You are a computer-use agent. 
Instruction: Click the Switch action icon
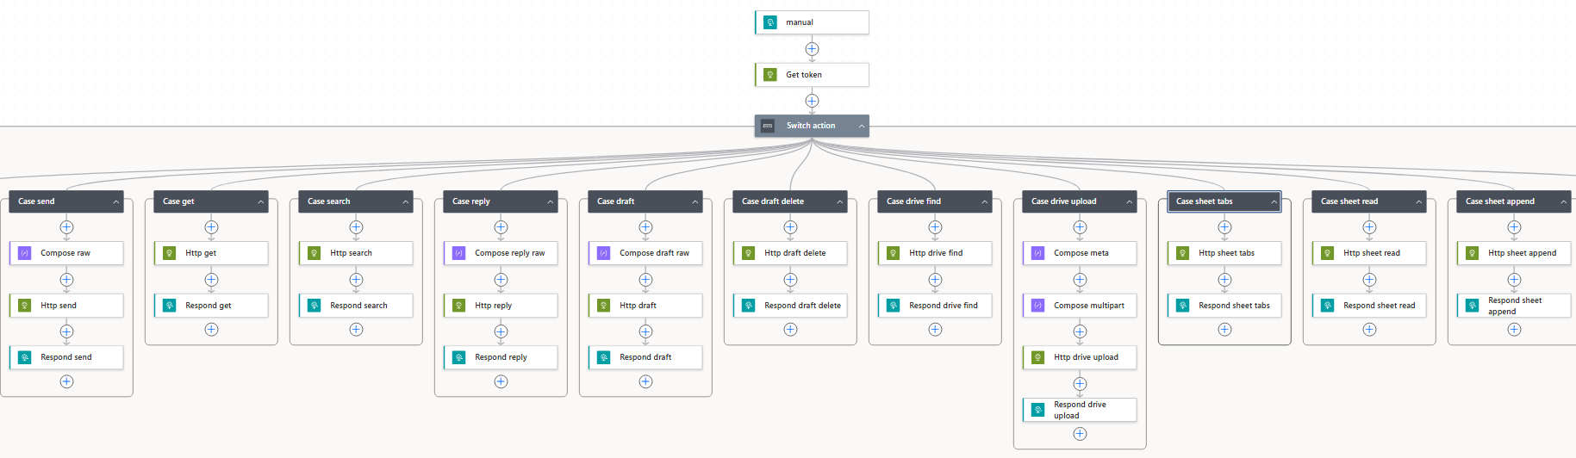768,126
